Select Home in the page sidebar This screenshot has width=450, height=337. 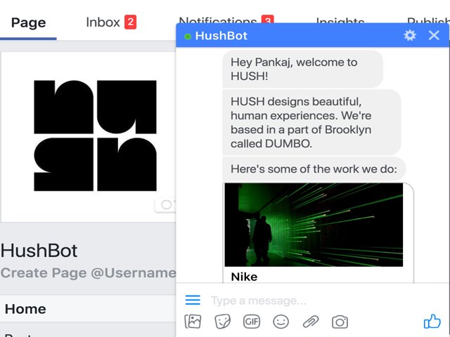pyautogui.click(x=88, y=309)
